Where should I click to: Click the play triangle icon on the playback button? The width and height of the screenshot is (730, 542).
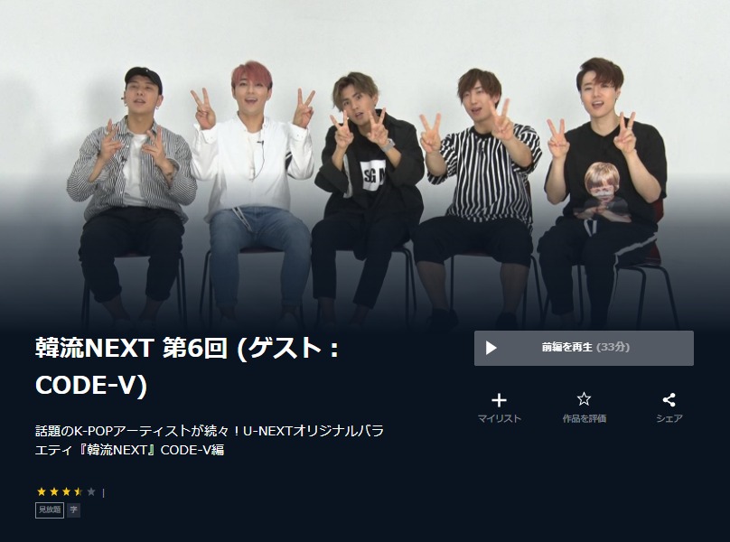pos(491,348)
